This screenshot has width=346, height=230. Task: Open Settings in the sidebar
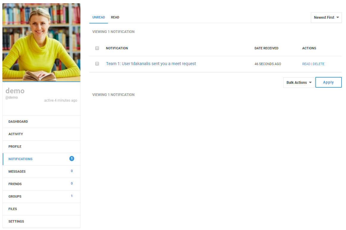(41, 221)
